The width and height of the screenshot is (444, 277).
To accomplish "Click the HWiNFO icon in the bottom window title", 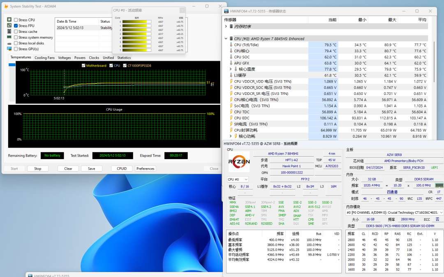I will coord(30,275).
